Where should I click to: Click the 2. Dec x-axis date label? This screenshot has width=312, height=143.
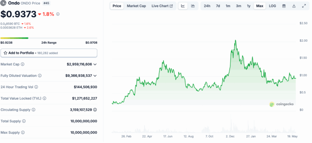(230, 136)
